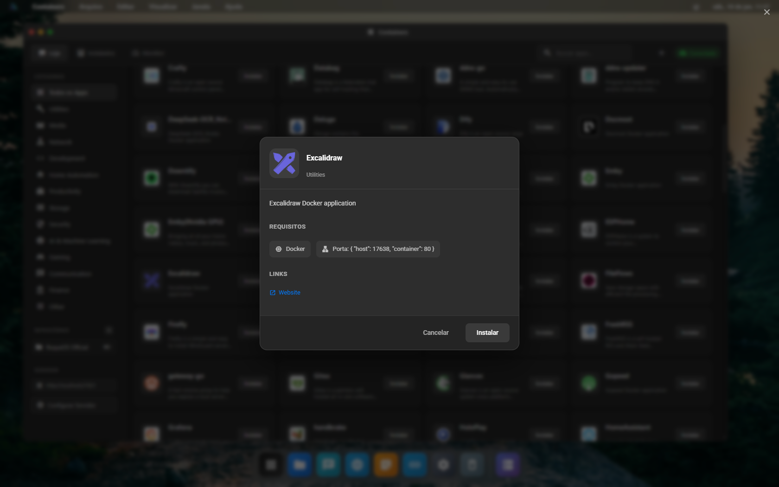Click the external link icon beside Website
The width and height of the screenshot is (779, 487).
coord(273,293)
